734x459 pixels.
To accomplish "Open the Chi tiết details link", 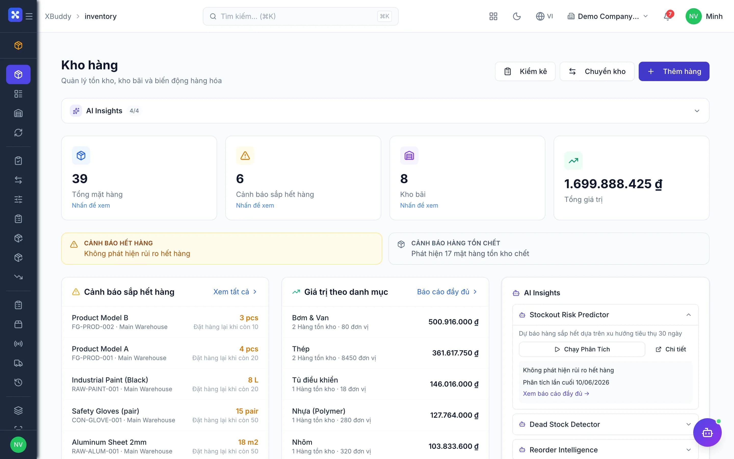I will (671, 349).
